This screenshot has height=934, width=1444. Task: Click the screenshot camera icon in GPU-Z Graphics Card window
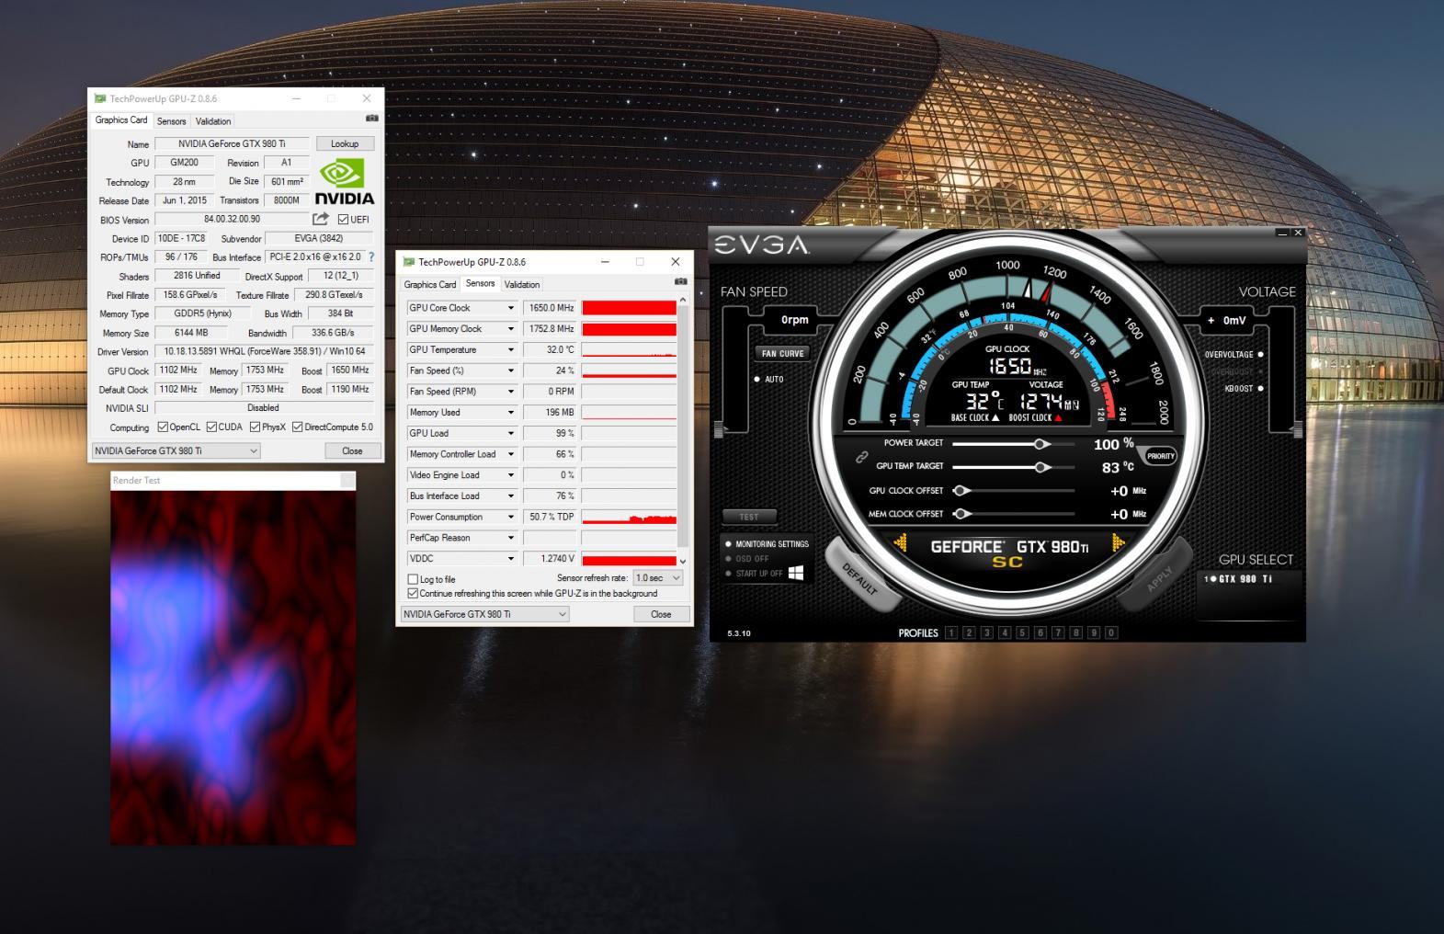371,119
